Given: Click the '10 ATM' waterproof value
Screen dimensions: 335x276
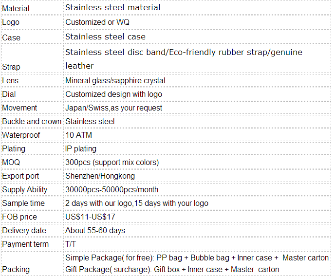Looking at the screenshot, I should pyautogui.click(x=78, y=135).
